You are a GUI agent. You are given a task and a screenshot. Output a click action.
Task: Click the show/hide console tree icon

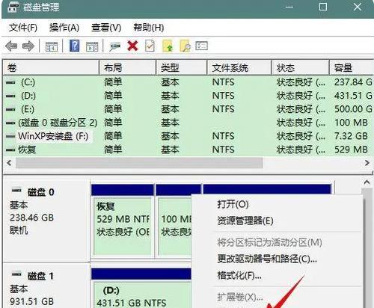(x=52, y=46)
